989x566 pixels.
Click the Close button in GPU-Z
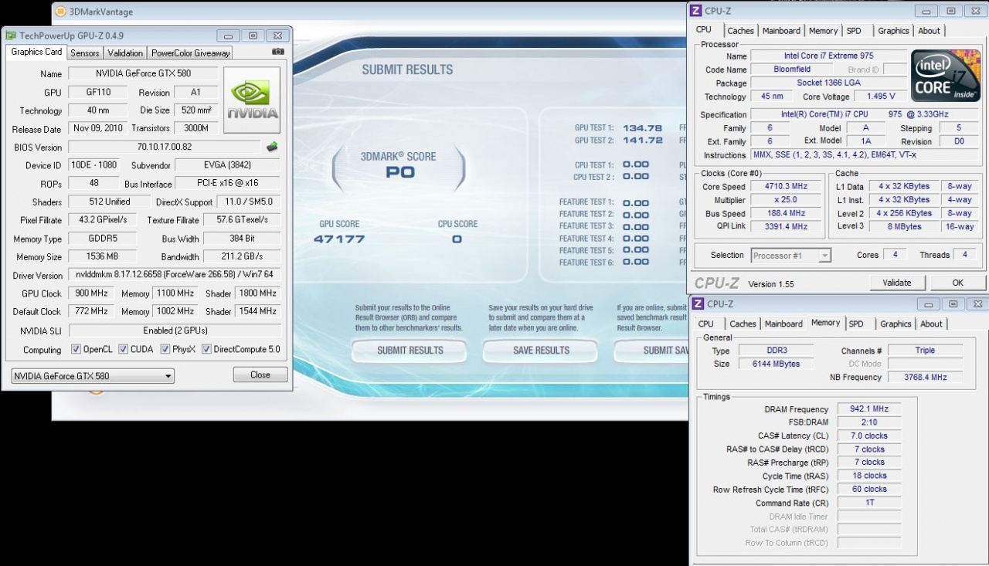(260, 375)
